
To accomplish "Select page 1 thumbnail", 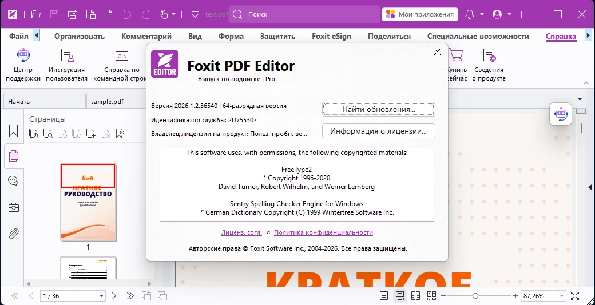I will [x=88, y=202].
